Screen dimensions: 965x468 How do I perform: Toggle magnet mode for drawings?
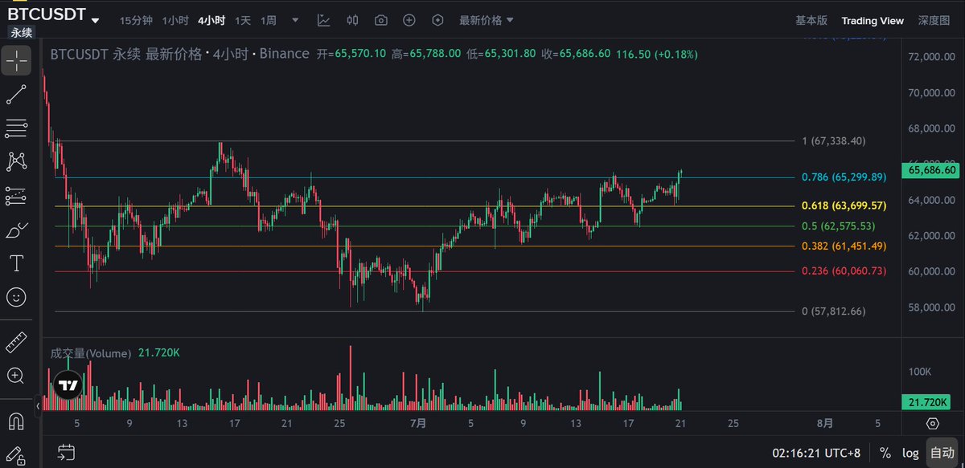click(x=16, y=421)
